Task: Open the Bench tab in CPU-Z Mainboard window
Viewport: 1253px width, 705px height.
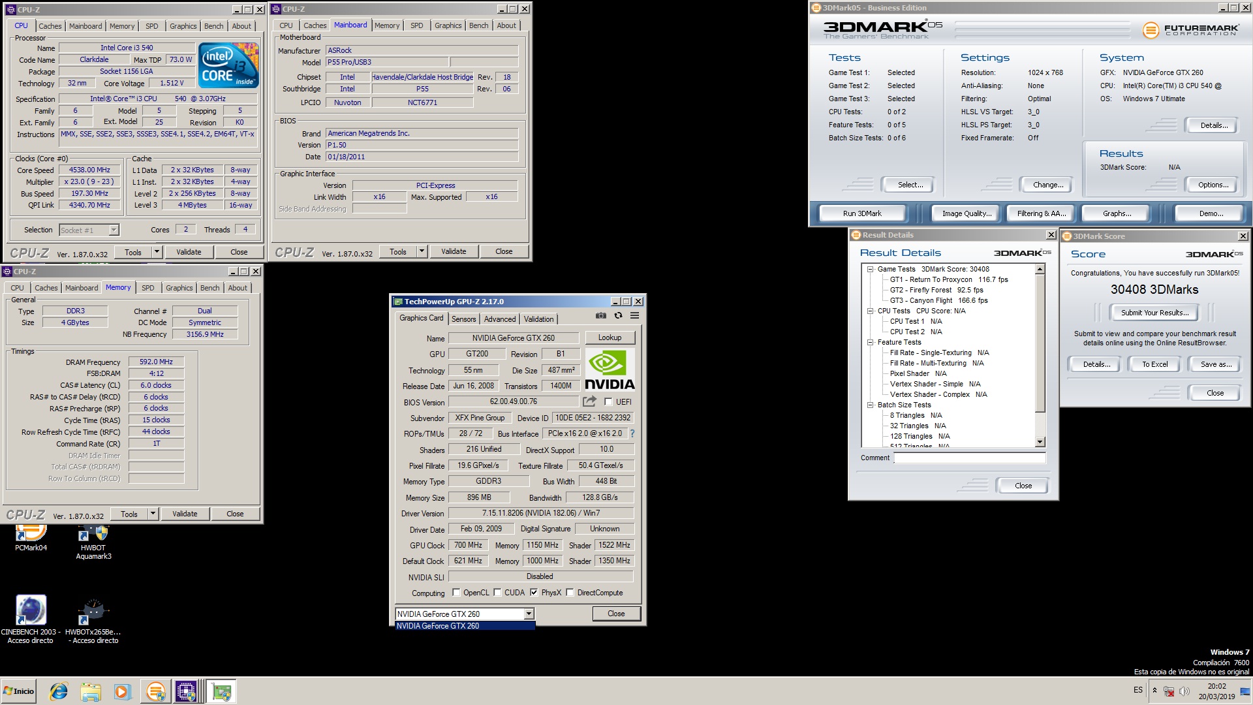Action: point(478,25)
